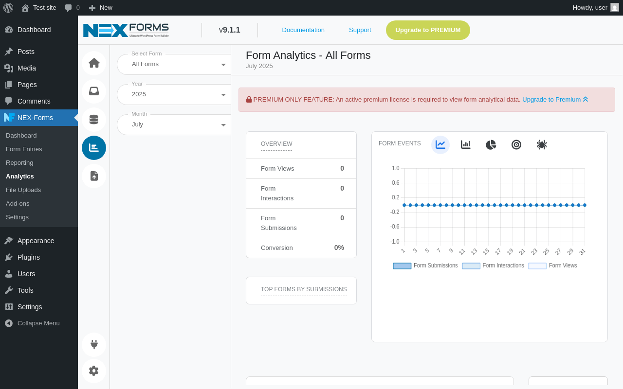The width and height of the screenshot is (623, 389).
Task: Click the version v9.1.1 label
Action: pyautogui.click(x=230, y=30)
